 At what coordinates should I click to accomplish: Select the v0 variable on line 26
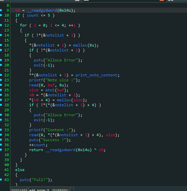[x=31, y=95]
